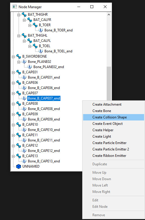Click the tree vertical scrollbar thumb
This screenshot has width=145, height=220.
click(109, 84)
